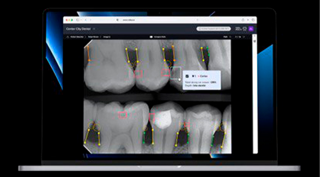Select the highlighted caries box beside the popup
Screen dimensions: 320x177
(x=175, y=73)
